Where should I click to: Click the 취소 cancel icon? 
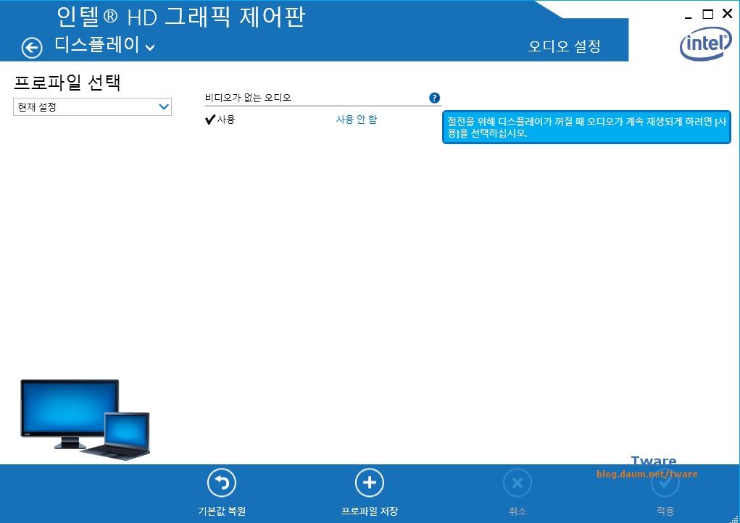517,483
